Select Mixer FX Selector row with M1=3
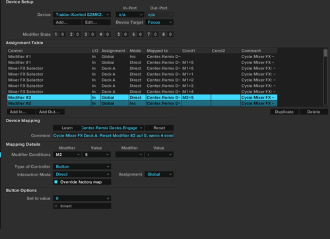Image resolution: width=330 pixels, height=239 pixels. tap(142, 86)
